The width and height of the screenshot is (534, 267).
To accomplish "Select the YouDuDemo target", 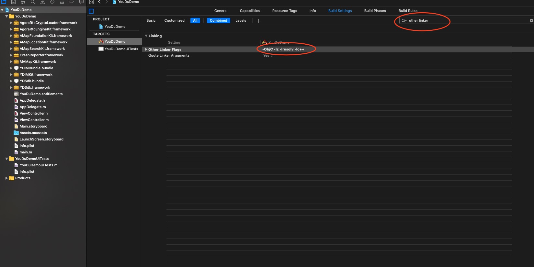I will (114, 41).
